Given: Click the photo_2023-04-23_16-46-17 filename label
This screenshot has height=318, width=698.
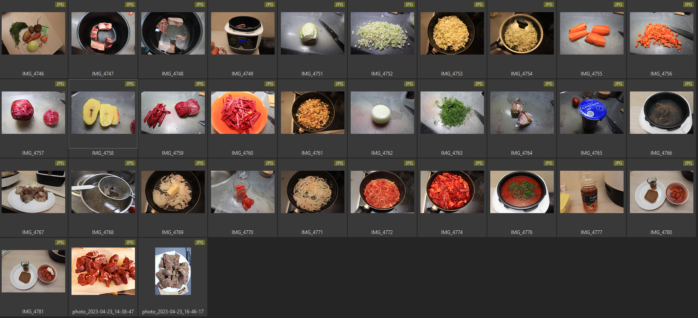Looking at the screenshot, I should click(x=173, y=312).
